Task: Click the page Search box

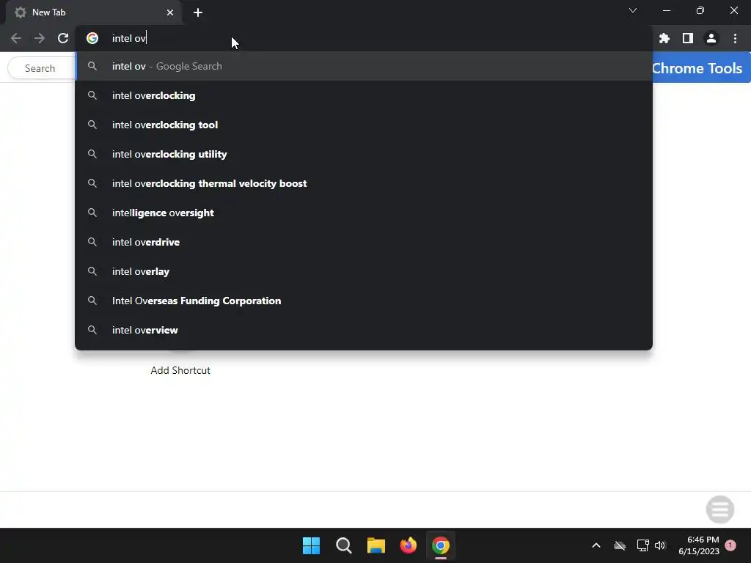Action: tap(42, 68)
